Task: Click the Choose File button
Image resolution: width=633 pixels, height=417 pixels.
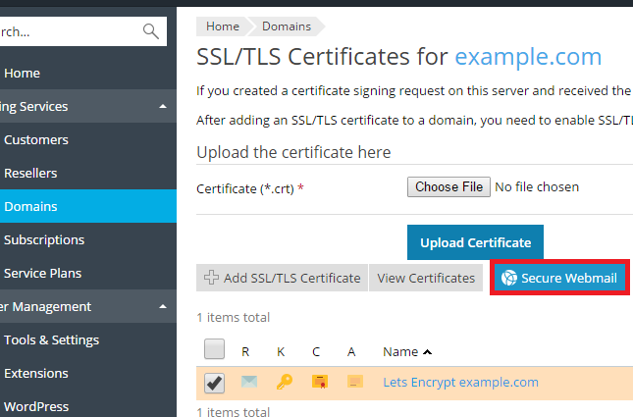Action: click(x=448, y=186)
